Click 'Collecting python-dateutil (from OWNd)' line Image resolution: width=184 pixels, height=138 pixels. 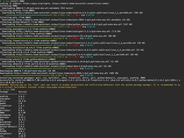(x=22, y=22)
